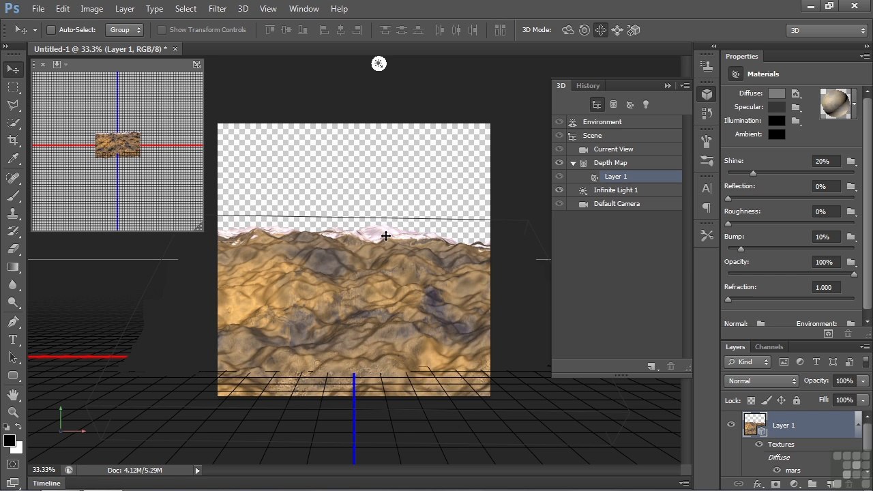This screenshot has width=873, height=491.
Task: Enable Show Transform Controls checkbox
Action: [x=162, y=30]
